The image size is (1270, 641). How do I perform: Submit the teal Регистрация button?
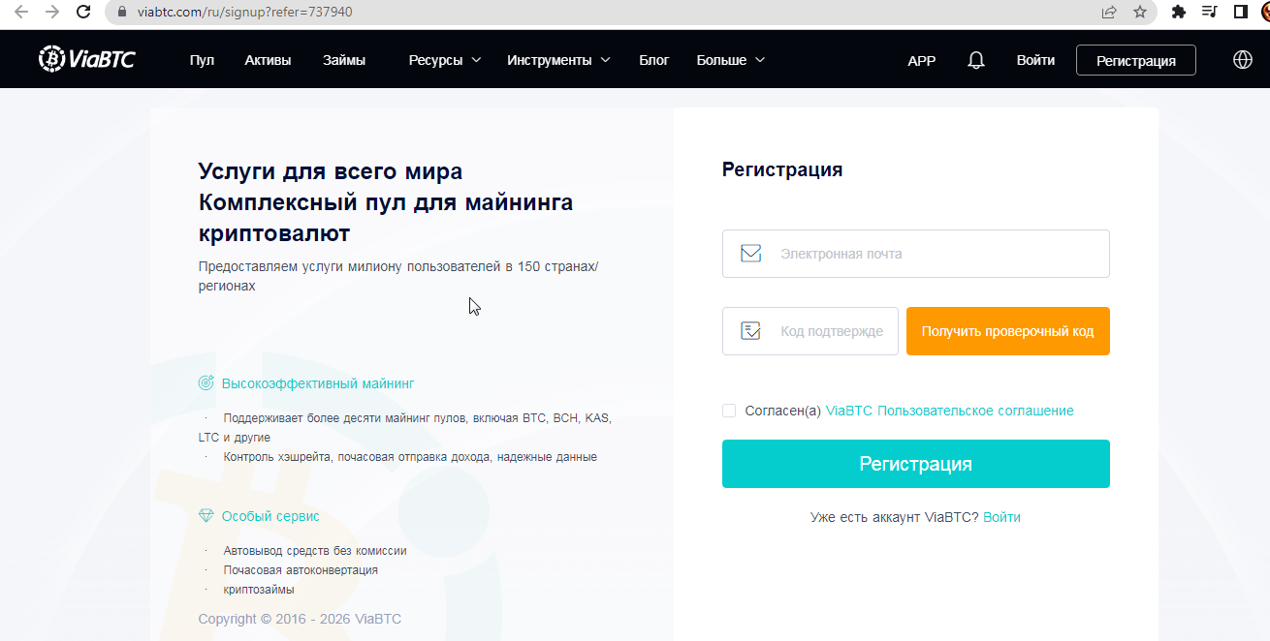916,464
